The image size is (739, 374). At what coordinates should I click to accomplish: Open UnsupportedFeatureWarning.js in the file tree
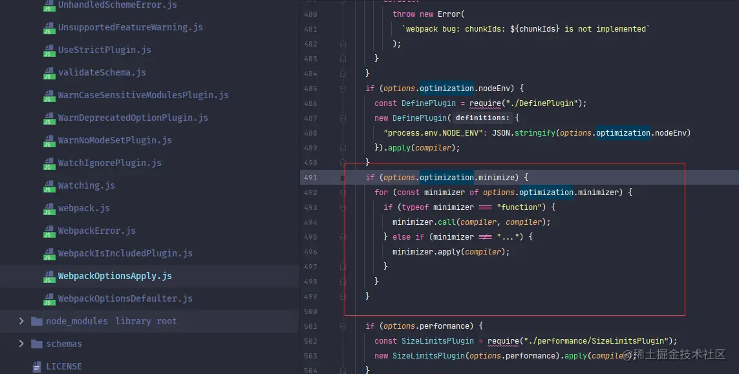[x=130, y=27]
